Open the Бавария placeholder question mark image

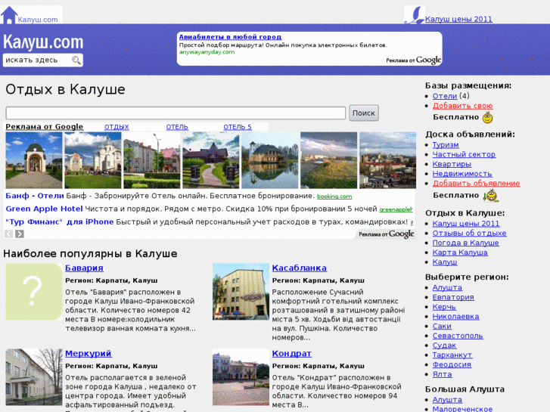33,292
